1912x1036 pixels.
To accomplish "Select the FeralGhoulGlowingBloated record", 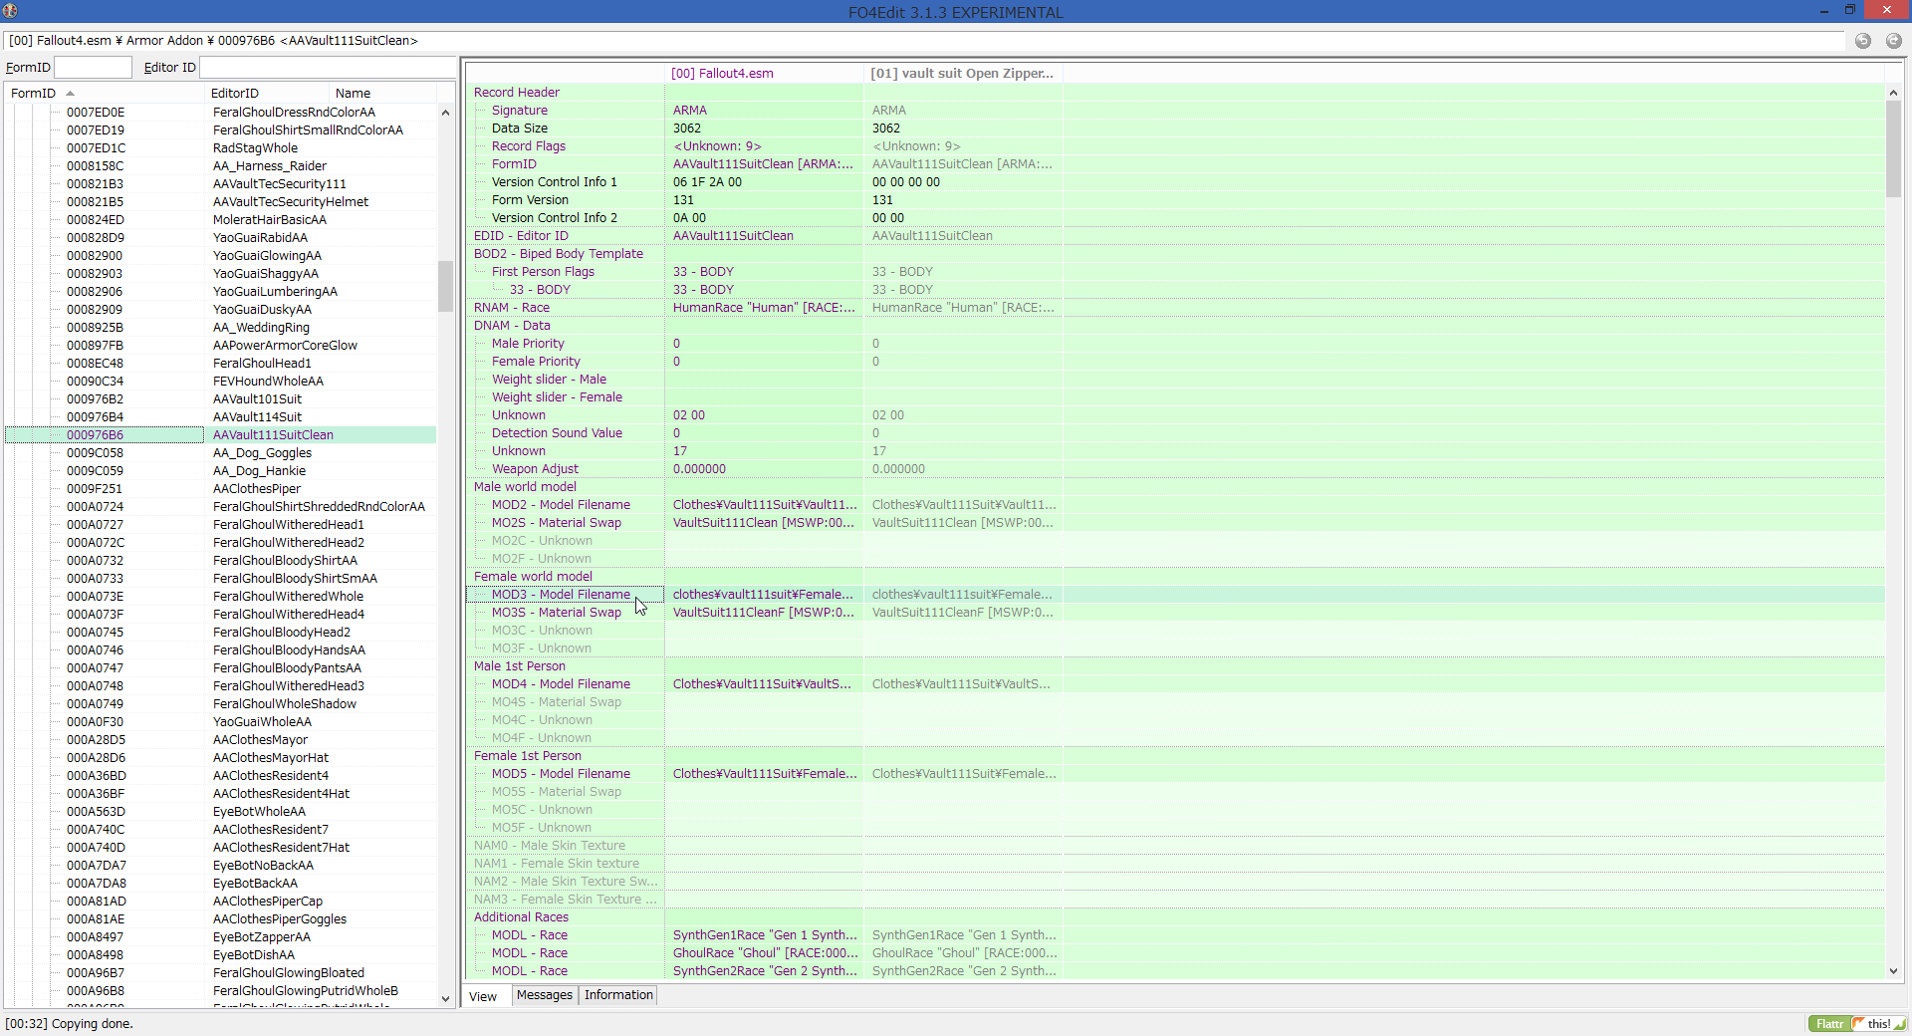I will click(289, 973).
